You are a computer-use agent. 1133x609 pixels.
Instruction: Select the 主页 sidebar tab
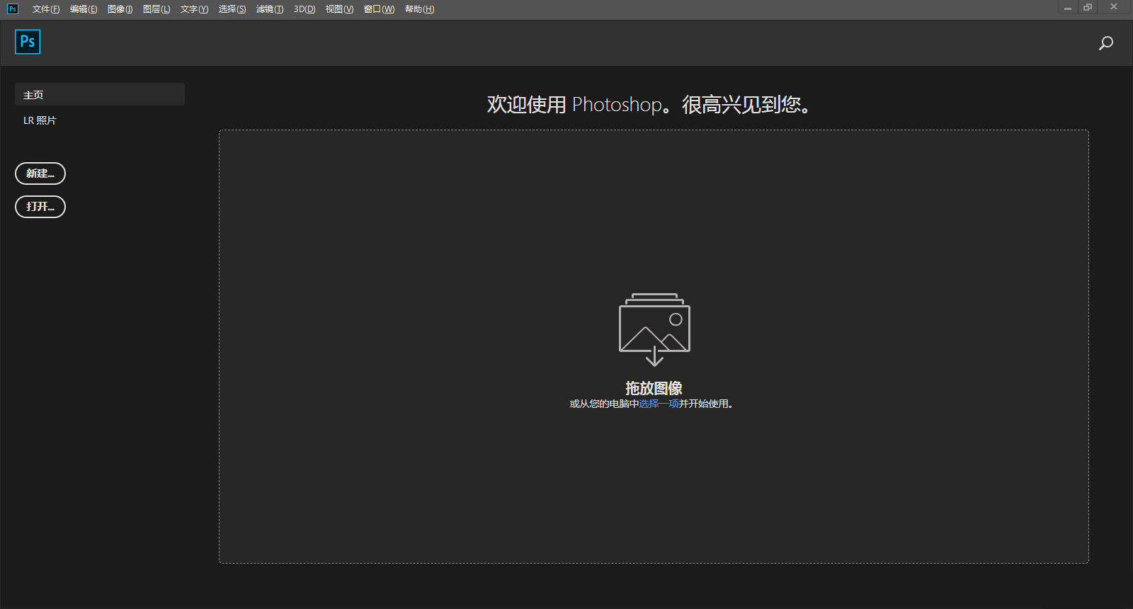click(99, 94)
